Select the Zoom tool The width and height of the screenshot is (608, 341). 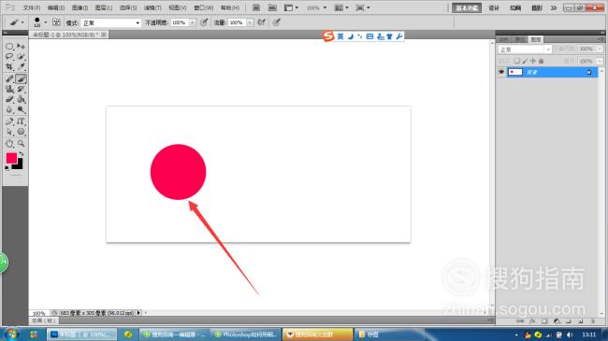21,144
